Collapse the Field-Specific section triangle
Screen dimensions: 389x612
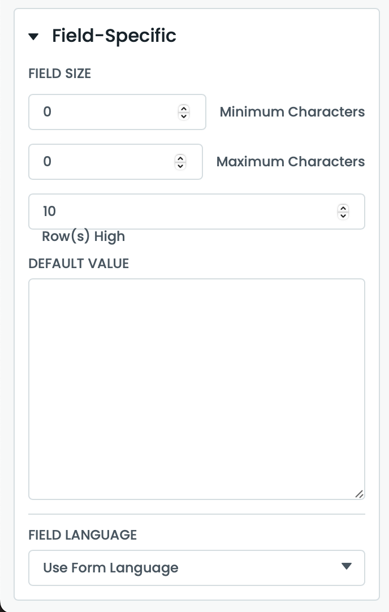tap(33, 37)
